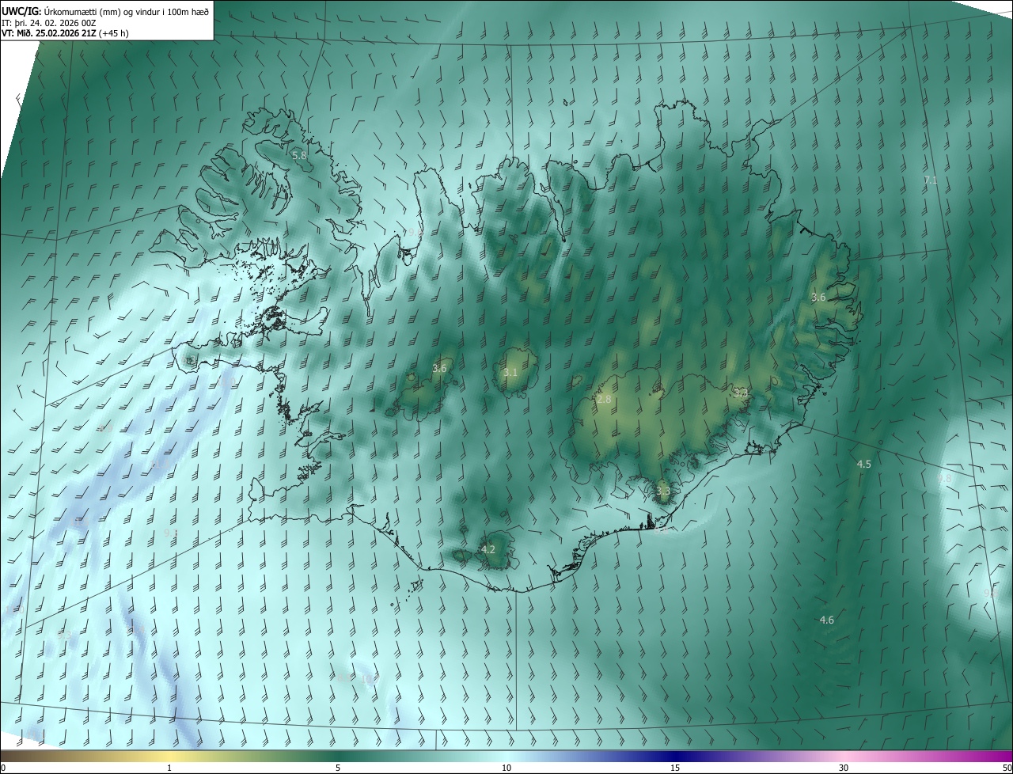Click the 30 tick label on the colour scale
Screen dimensions: 1013x774
click(844, 768)
